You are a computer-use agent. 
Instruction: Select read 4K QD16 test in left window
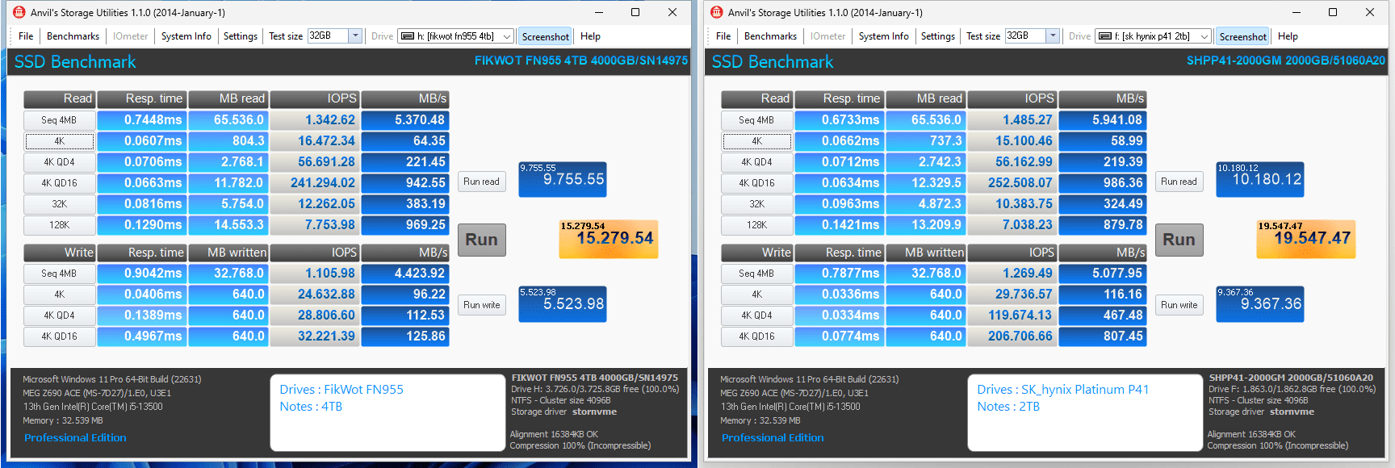[x=60, y=183]
